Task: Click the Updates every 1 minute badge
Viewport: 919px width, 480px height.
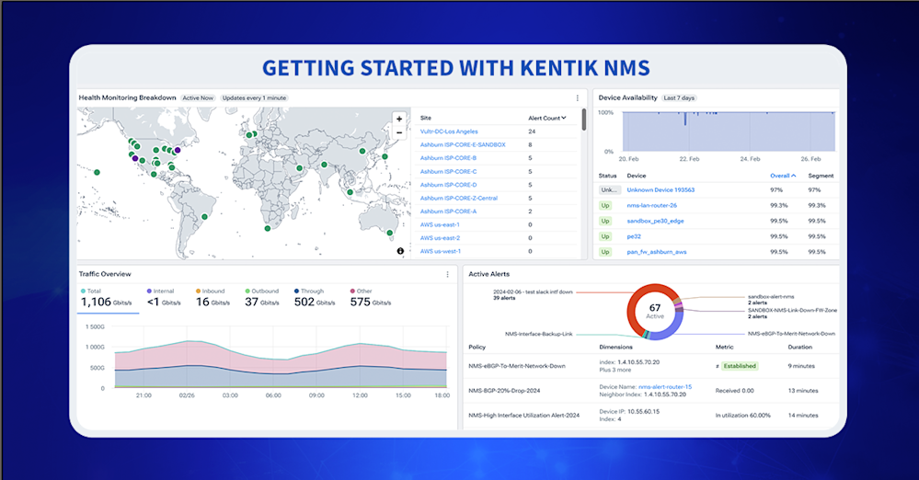Action: coord(255,97)
